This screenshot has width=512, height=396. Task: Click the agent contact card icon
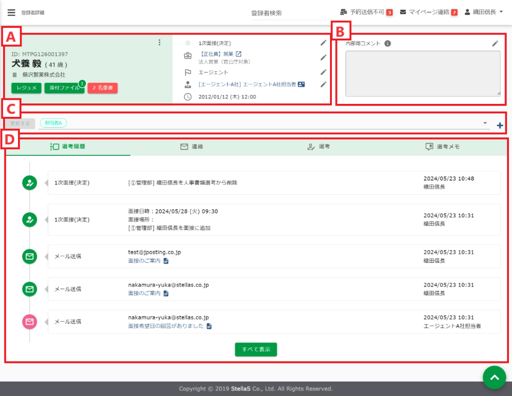click(x=301, y=84)
